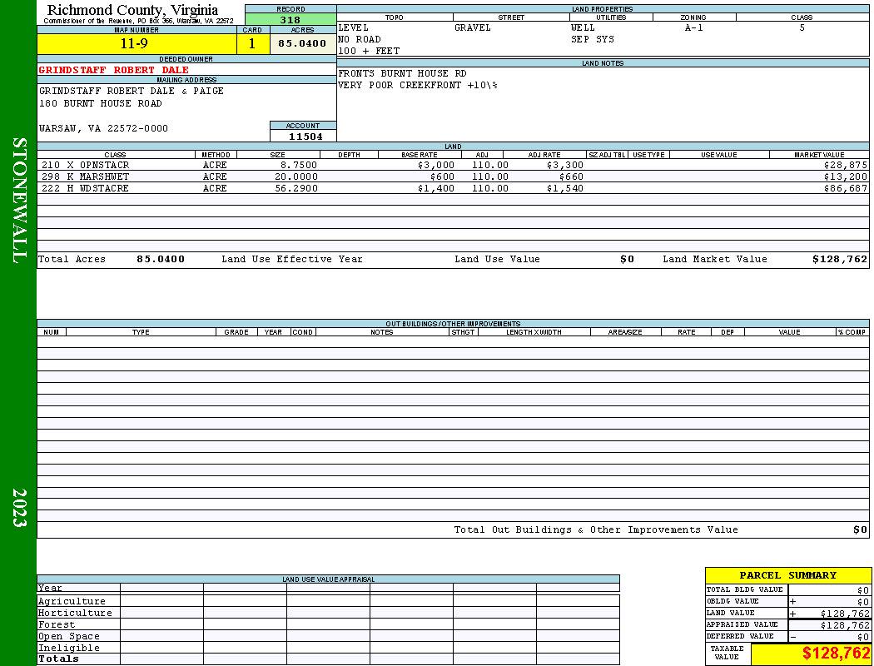Select topo value 100 + FEET
Viewport: 874px width, 666px height.
(369, 52)
